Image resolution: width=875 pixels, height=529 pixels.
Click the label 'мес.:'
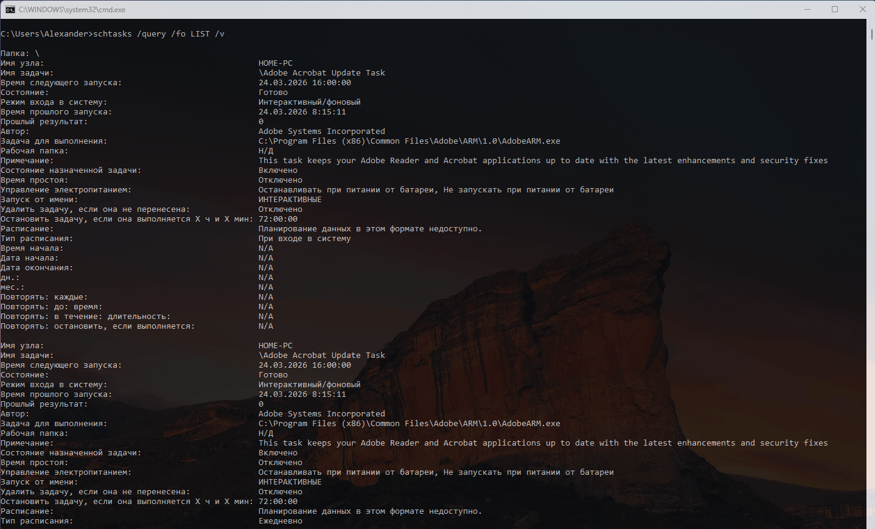[13, 287]
